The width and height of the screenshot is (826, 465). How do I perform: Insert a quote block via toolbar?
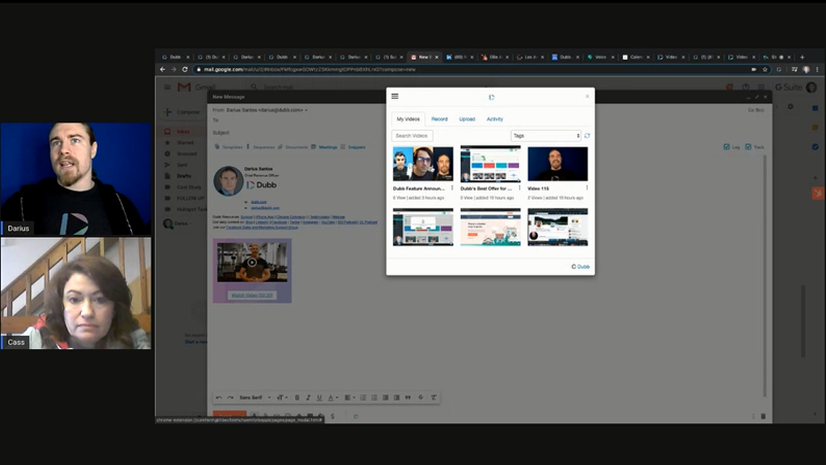(408, 398)
